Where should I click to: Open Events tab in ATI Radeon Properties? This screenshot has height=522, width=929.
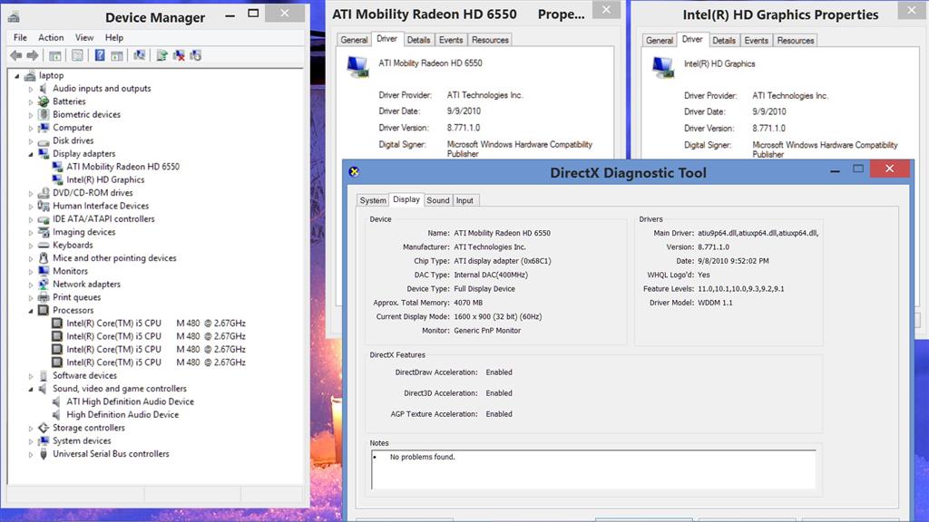[x=451, y=40]
